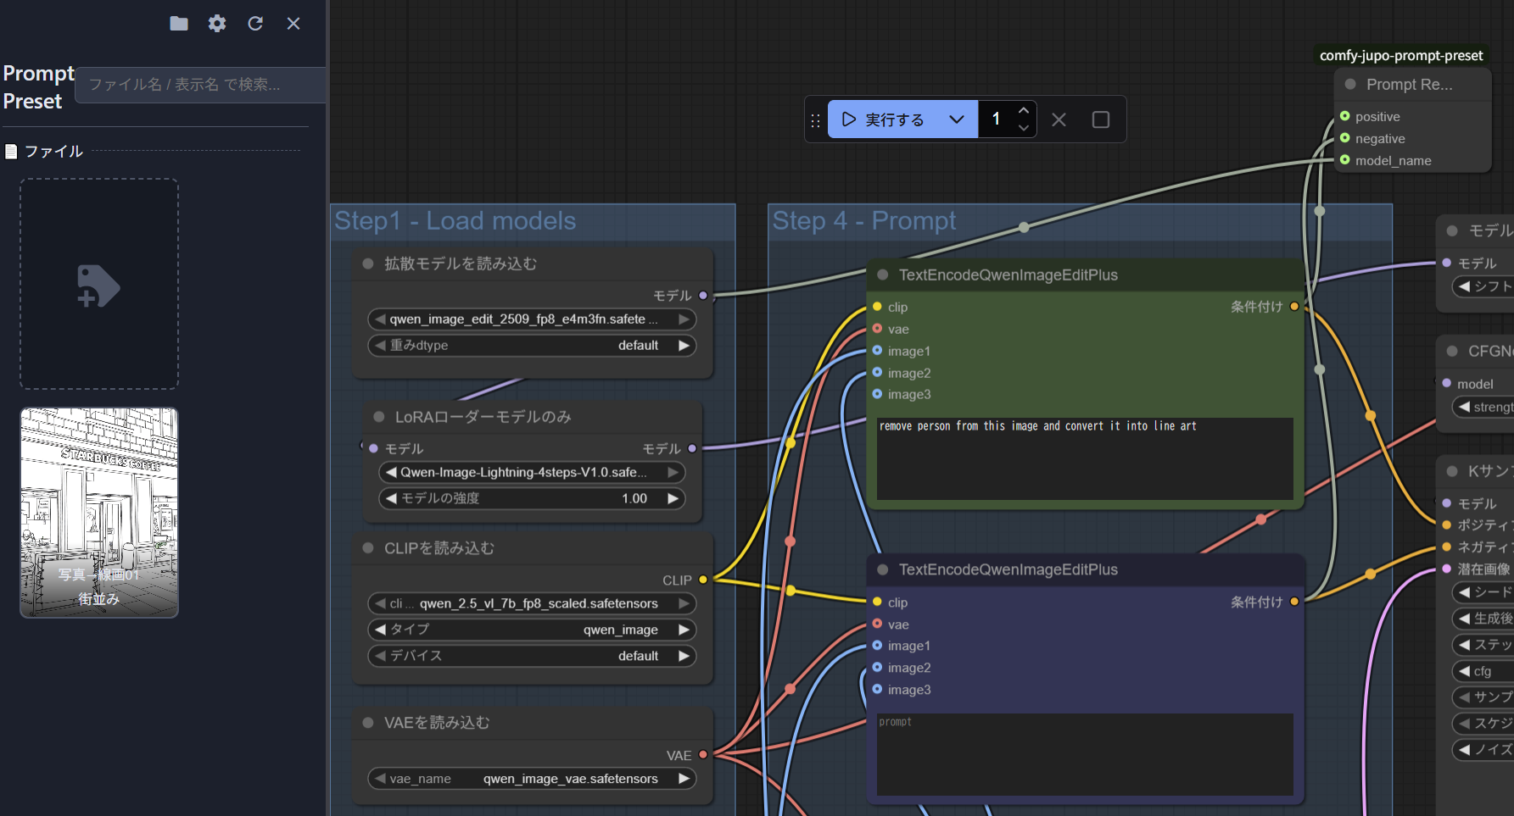Increase the batch count with up arrow
Image resolution: width=1514 pixels, height=816 pixels.
(1024, 111)
